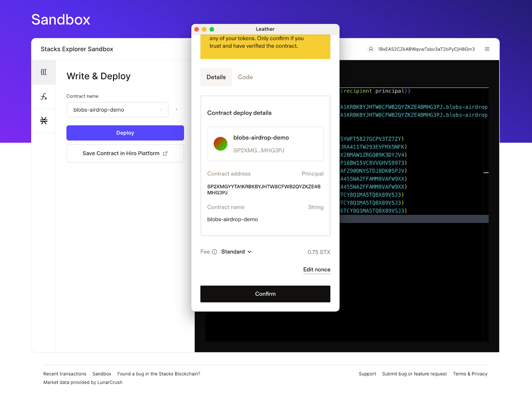This screenshot has width=532, height=404.
Task: Open Submit bug or feature request link
Action: tap(414, 374)
